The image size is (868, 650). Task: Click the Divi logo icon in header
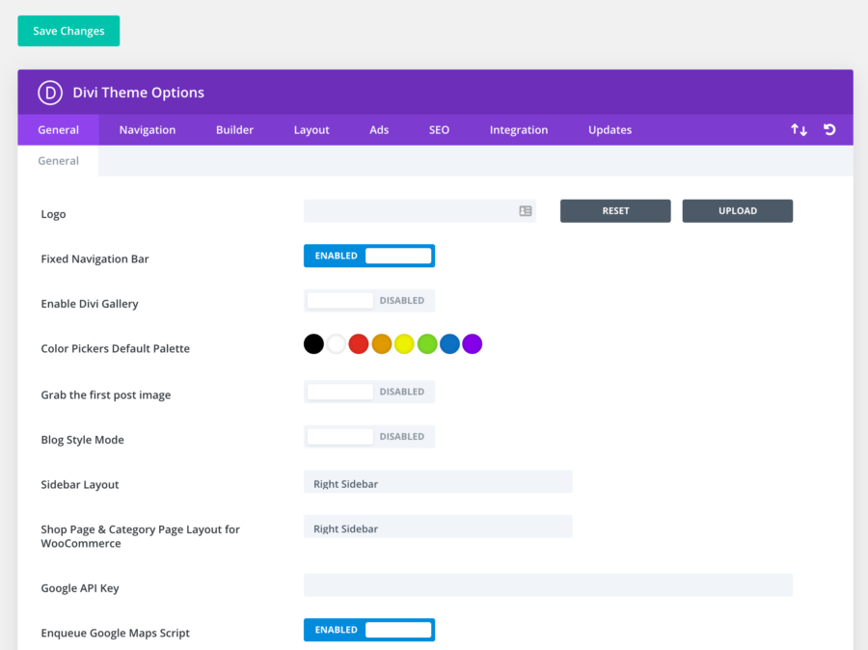point(50,93)
